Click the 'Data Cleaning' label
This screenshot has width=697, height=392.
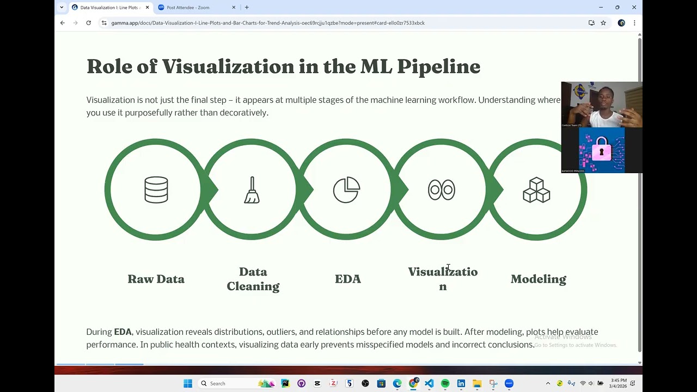coord(253,279)
